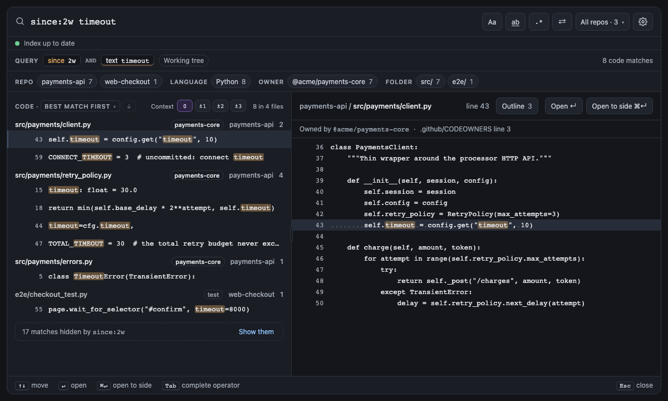The width and height of the screenshot is (668, 401).
Task: Click the 8 in 4 files summary
Action: [x=268, y=106]
